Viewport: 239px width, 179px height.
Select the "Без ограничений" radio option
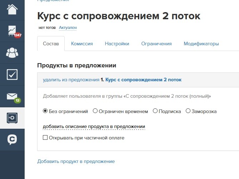coord(45,111)
